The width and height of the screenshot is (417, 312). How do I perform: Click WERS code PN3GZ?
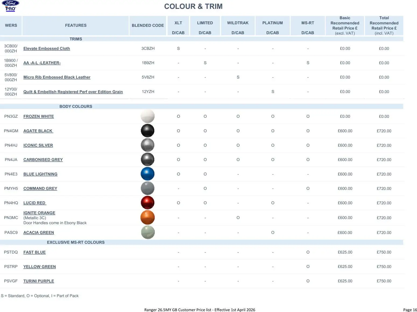(x=11, y=117)
